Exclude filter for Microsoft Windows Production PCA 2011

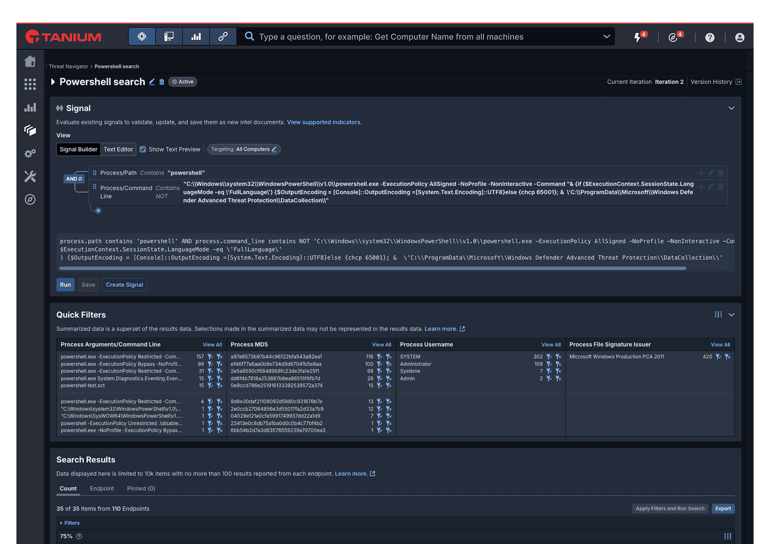[x=728, y=357]
